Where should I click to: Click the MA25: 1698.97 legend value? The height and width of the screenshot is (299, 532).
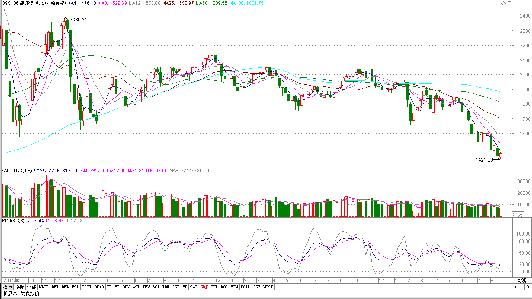click(x=178, y=3)
